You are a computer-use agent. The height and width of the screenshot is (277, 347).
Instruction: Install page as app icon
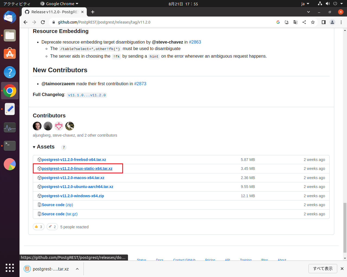click(287, 22)
